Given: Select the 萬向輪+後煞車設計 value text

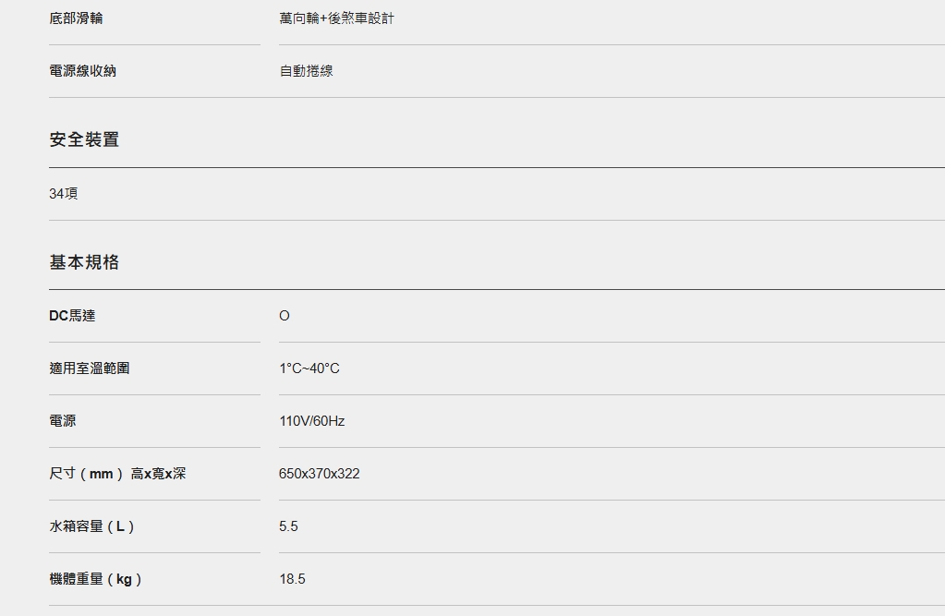Looking at the screenshot, I should coord(336,18).
